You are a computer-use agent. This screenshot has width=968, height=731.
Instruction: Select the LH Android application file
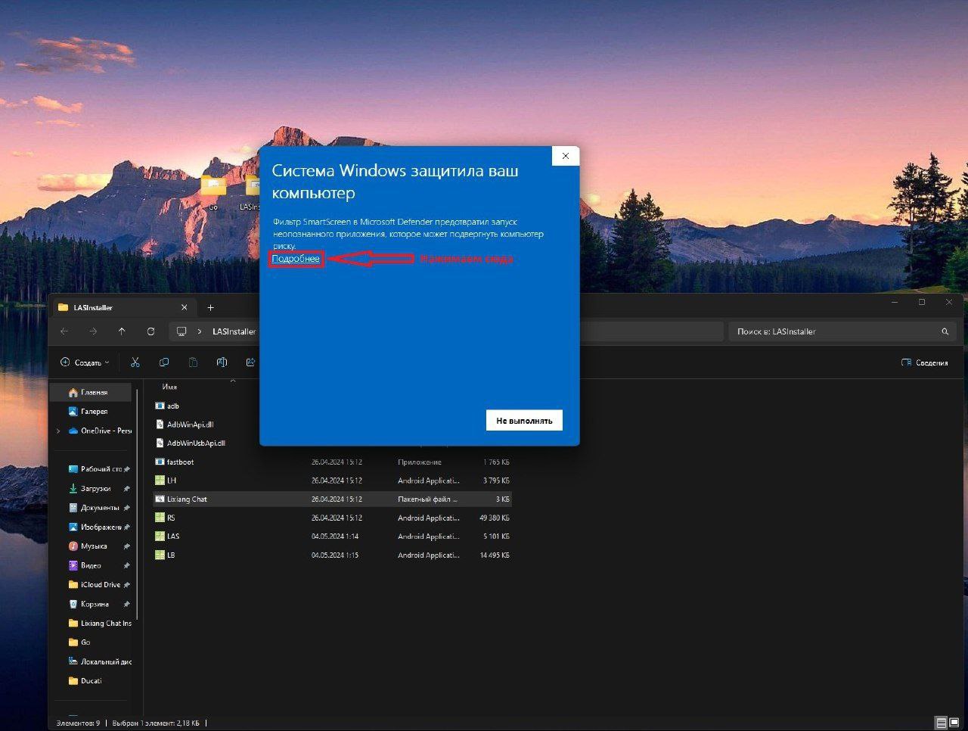click(331, 481)
